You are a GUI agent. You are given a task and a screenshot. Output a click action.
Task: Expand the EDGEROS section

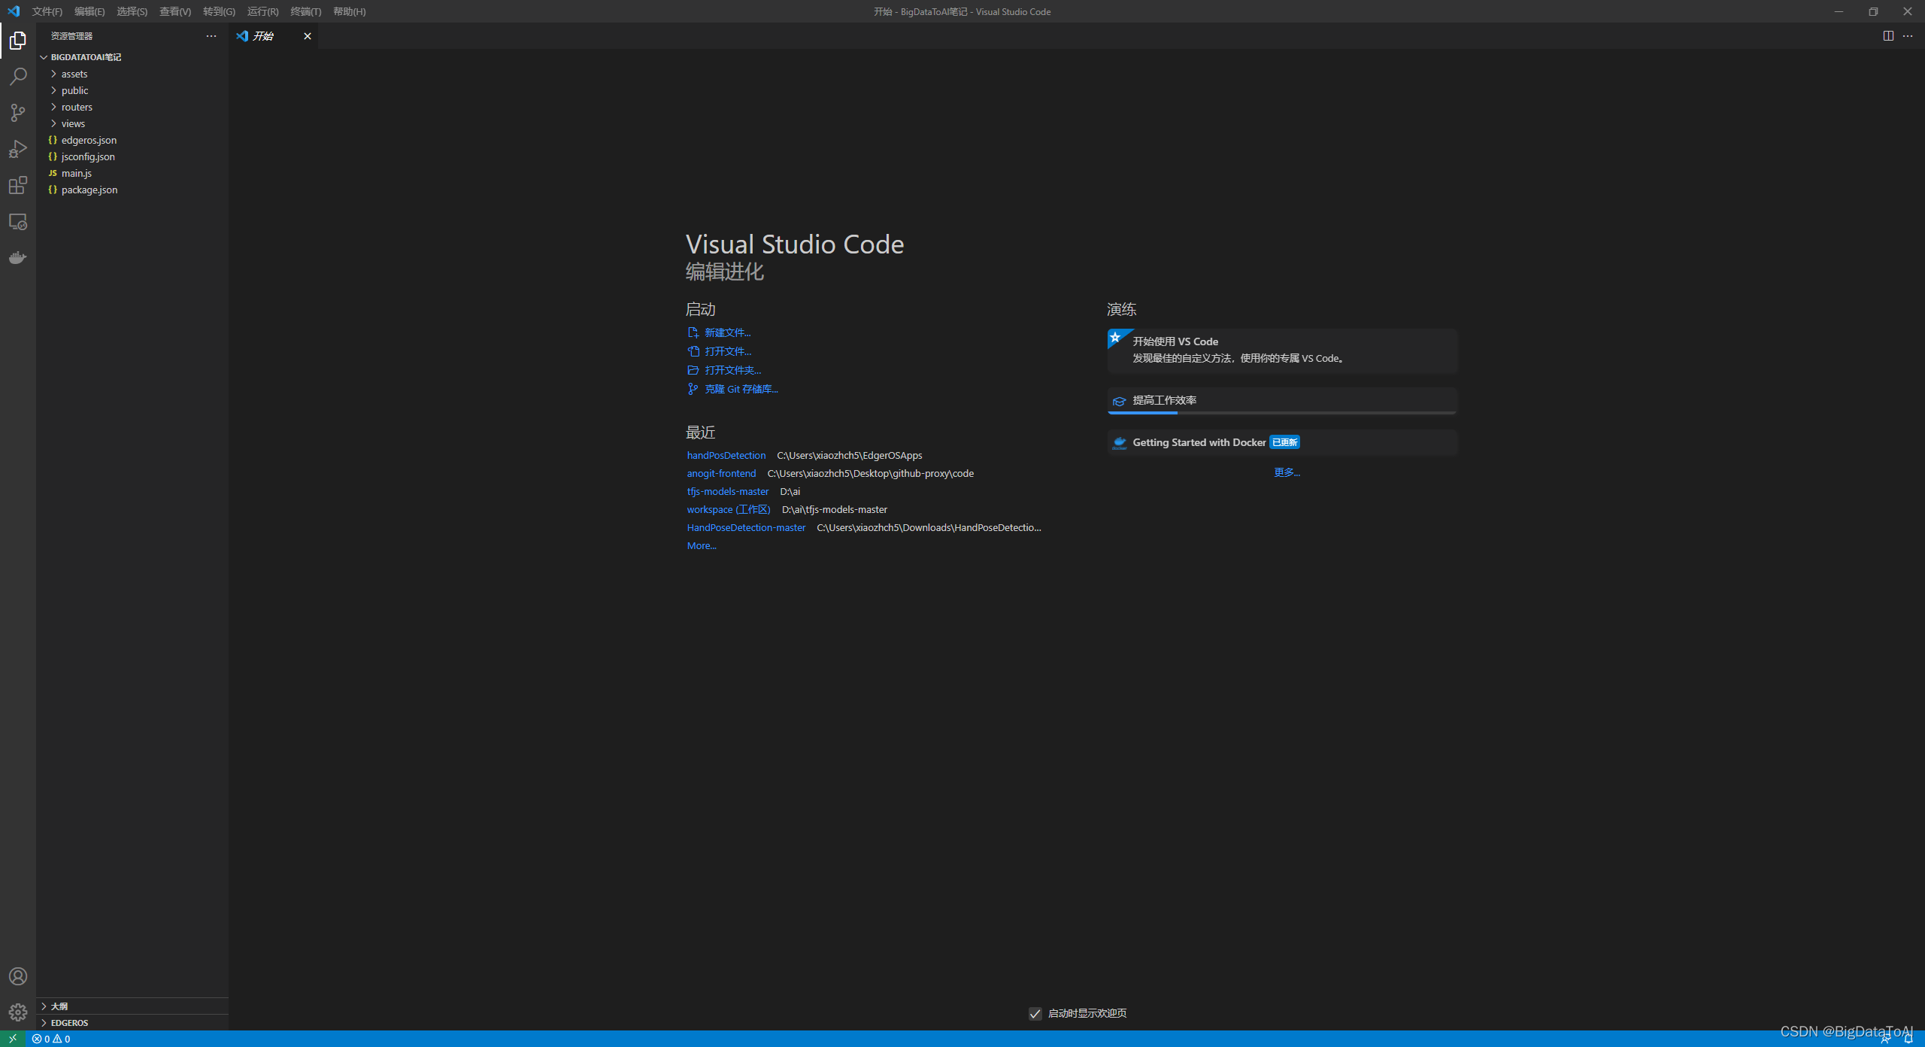(69, 1023)
